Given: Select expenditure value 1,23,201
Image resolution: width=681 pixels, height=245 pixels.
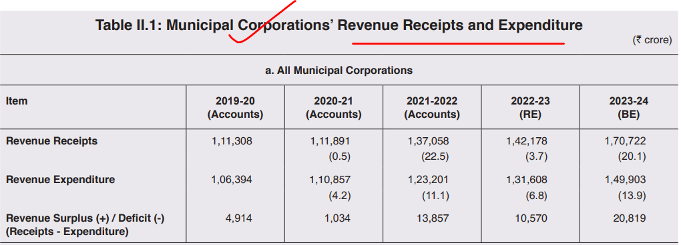Looking at the screenshot, I should pos(429,180).
